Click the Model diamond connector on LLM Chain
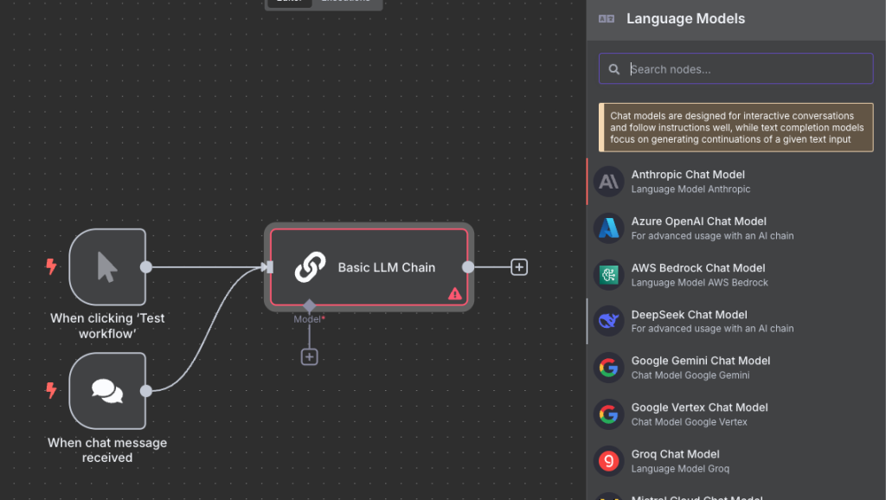This screenshot has height=500, width=886. pyautogui.click(x=310, y=305)
